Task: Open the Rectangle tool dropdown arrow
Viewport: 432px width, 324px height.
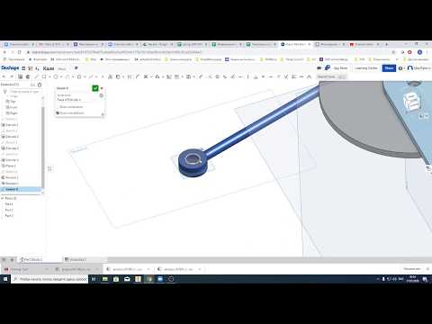Action: 49,77
